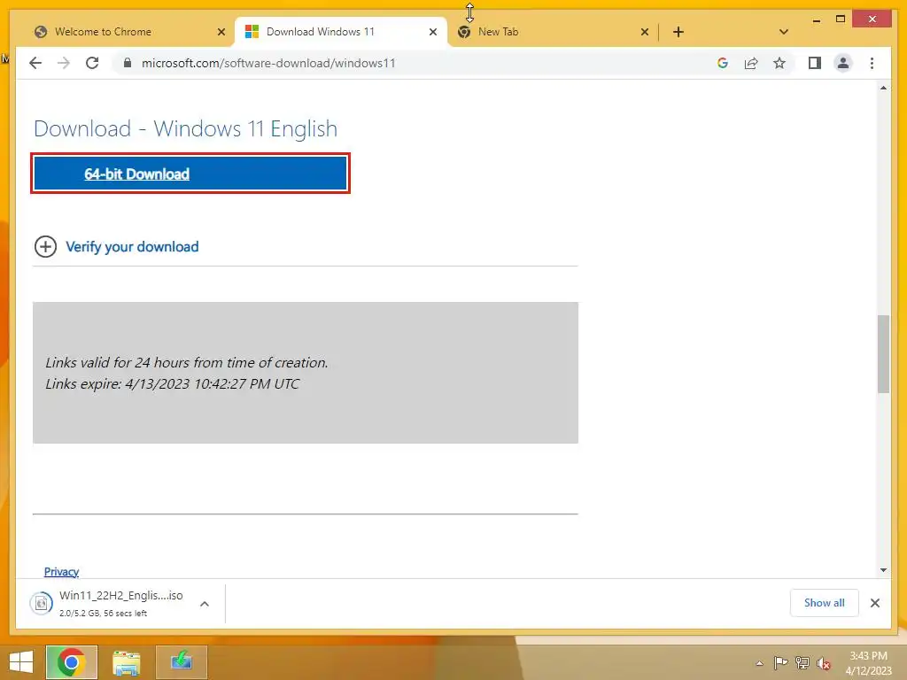This screenshot has width=907, height=680.
Task: Open the tab search dropdown arrow
Action: pos(784,32)
